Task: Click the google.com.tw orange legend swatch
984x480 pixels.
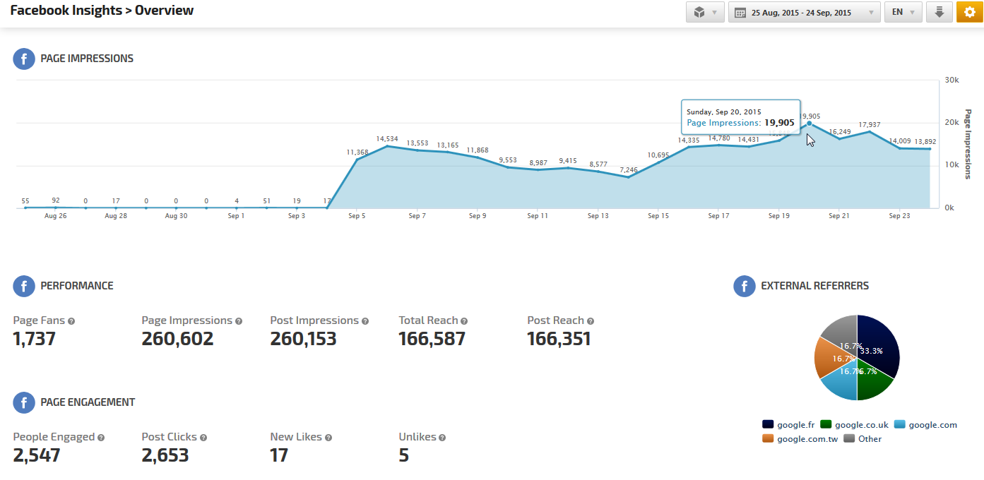Action: [768, 439]
